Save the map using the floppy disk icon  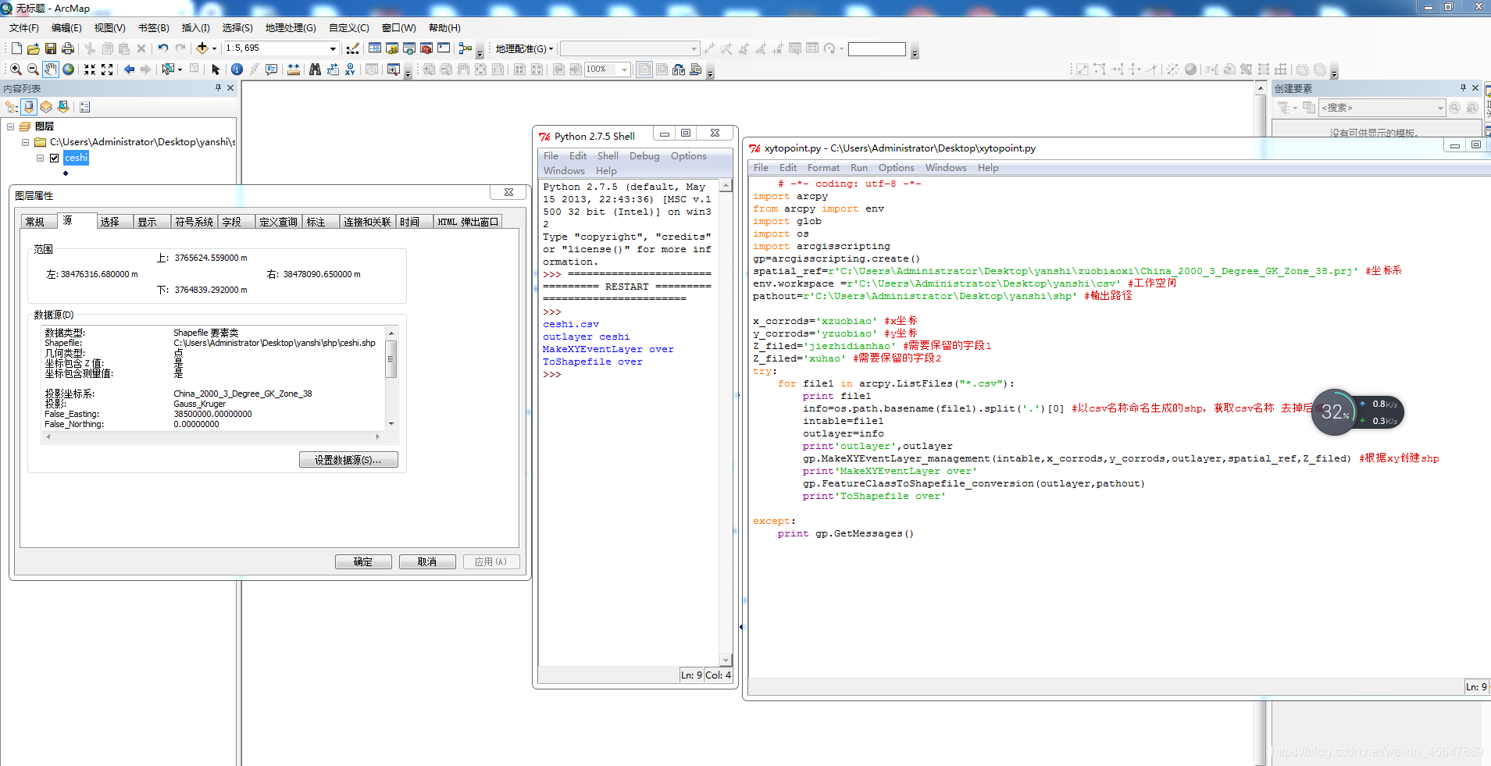(x=51, y=48)
